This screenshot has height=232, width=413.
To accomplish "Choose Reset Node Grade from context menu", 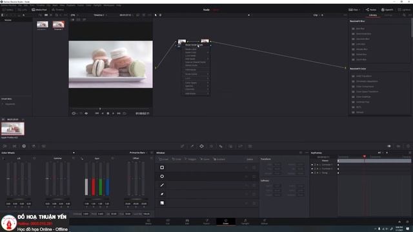I will (x=196, y=45).
